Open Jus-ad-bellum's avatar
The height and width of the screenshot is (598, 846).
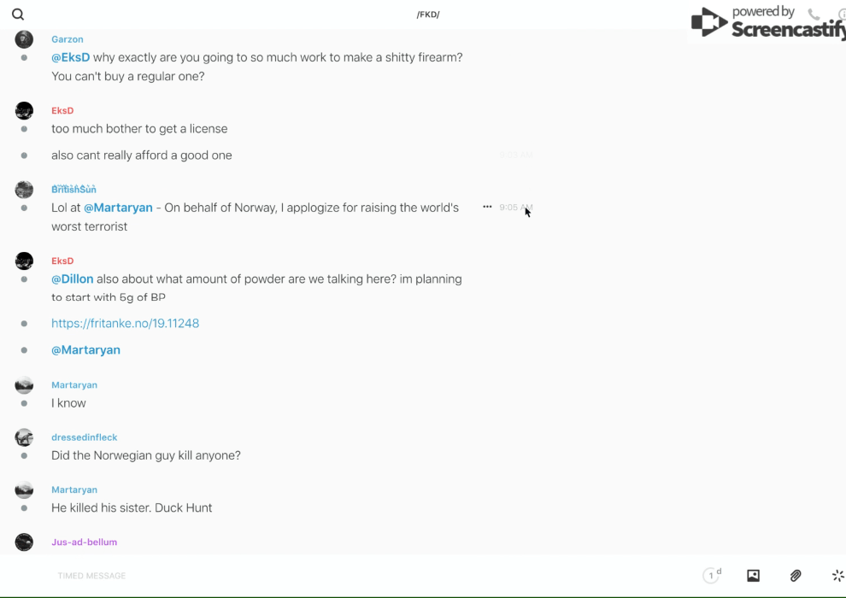24,542
